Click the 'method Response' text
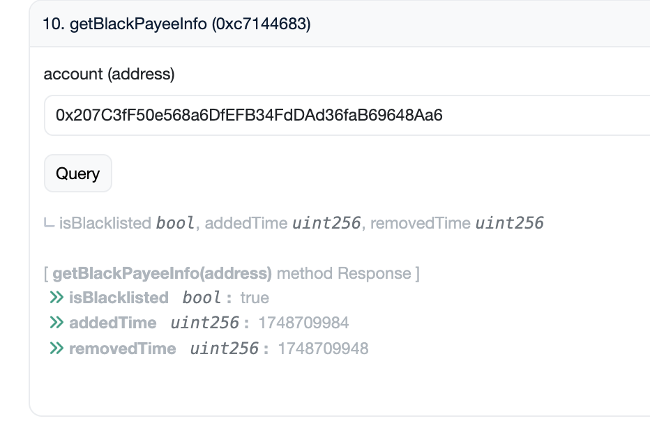This screenshot has width=650, height=421. [x=344, y=273]
